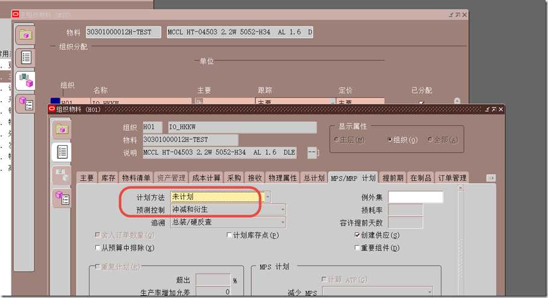The width and height of the screenshot is (548, 298).
Task: Switch to 总计划 tab
Action: point(314,178)
